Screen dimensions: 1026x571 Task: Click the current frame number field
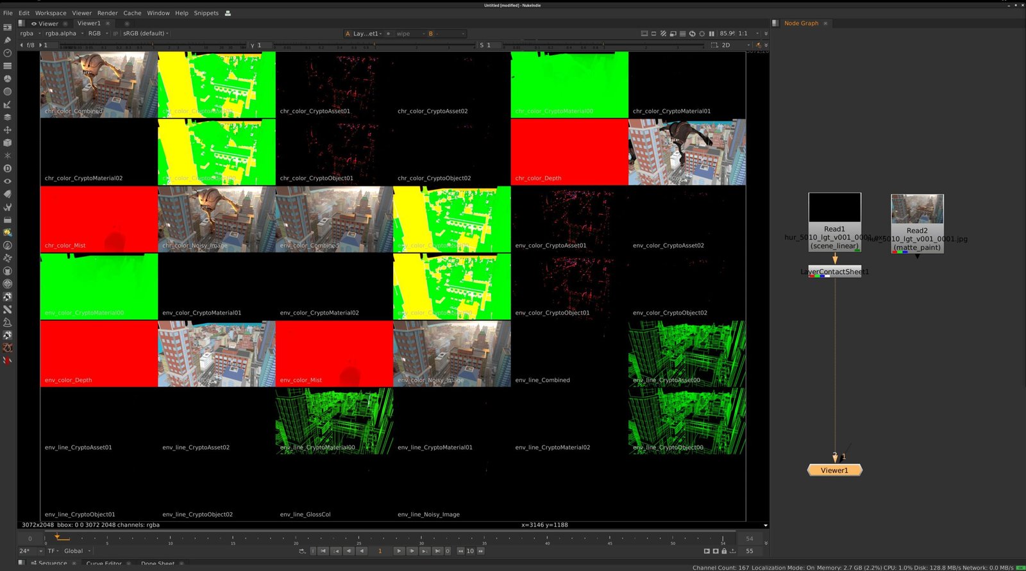(x=380, y=551)
